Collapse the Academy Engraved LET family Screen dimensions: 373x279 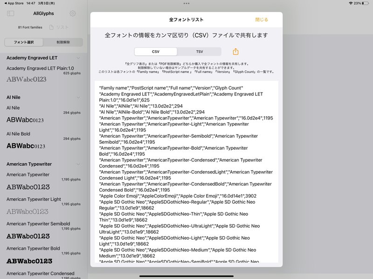[78, 58]
